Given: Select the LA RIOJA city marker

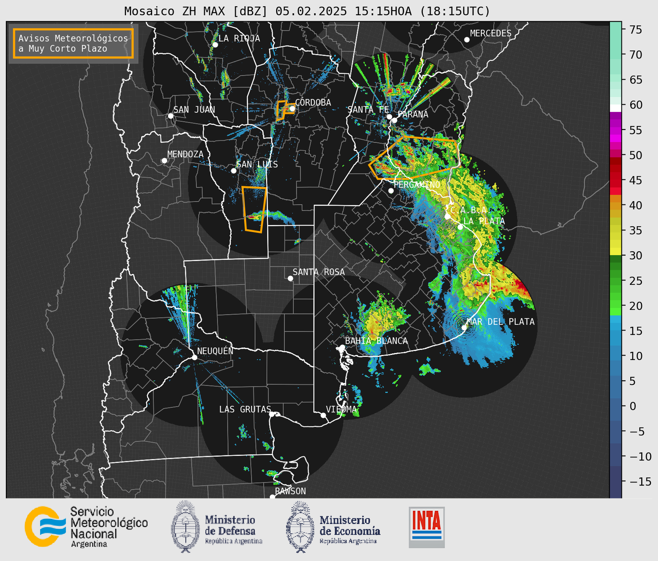Looking at the screenshot, I should (215, 45).
